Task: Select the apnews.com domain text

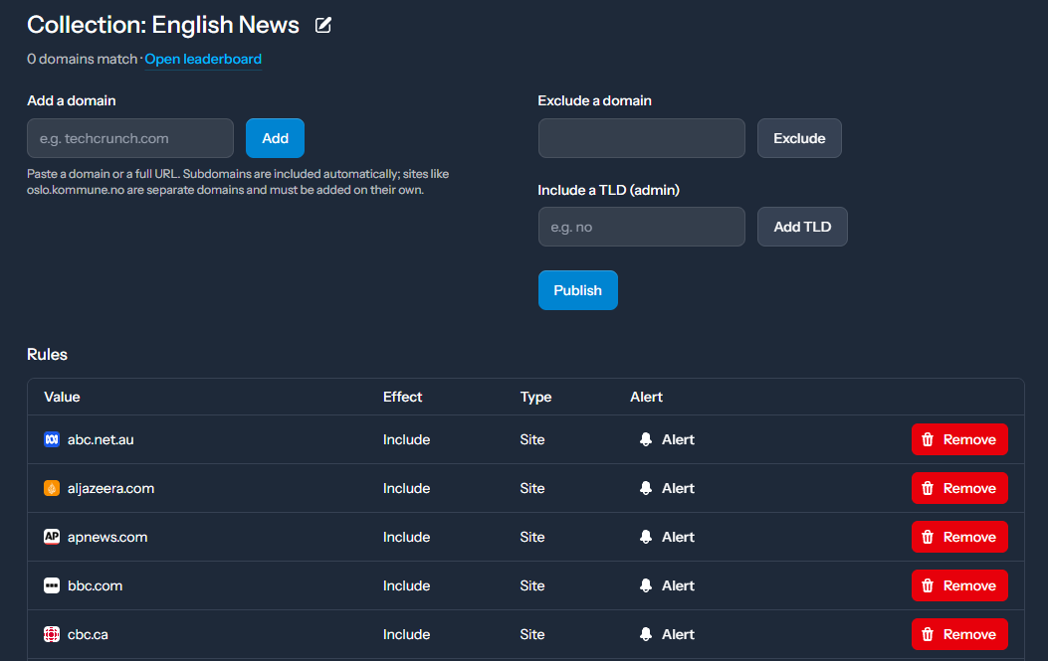Action: click(107, 537)
